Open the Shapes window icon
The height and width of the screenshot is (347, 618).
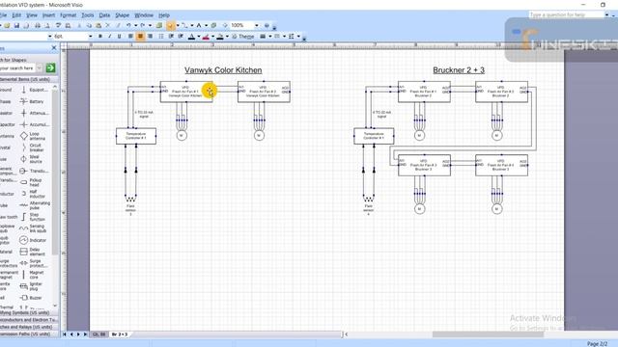click(x=159, y=26)
